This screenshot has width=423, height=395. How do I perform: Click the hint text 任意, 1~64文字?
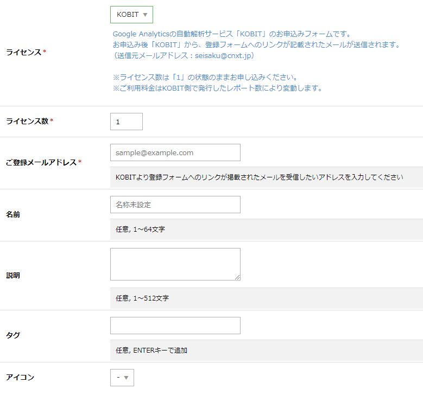[x=140, y=230]
